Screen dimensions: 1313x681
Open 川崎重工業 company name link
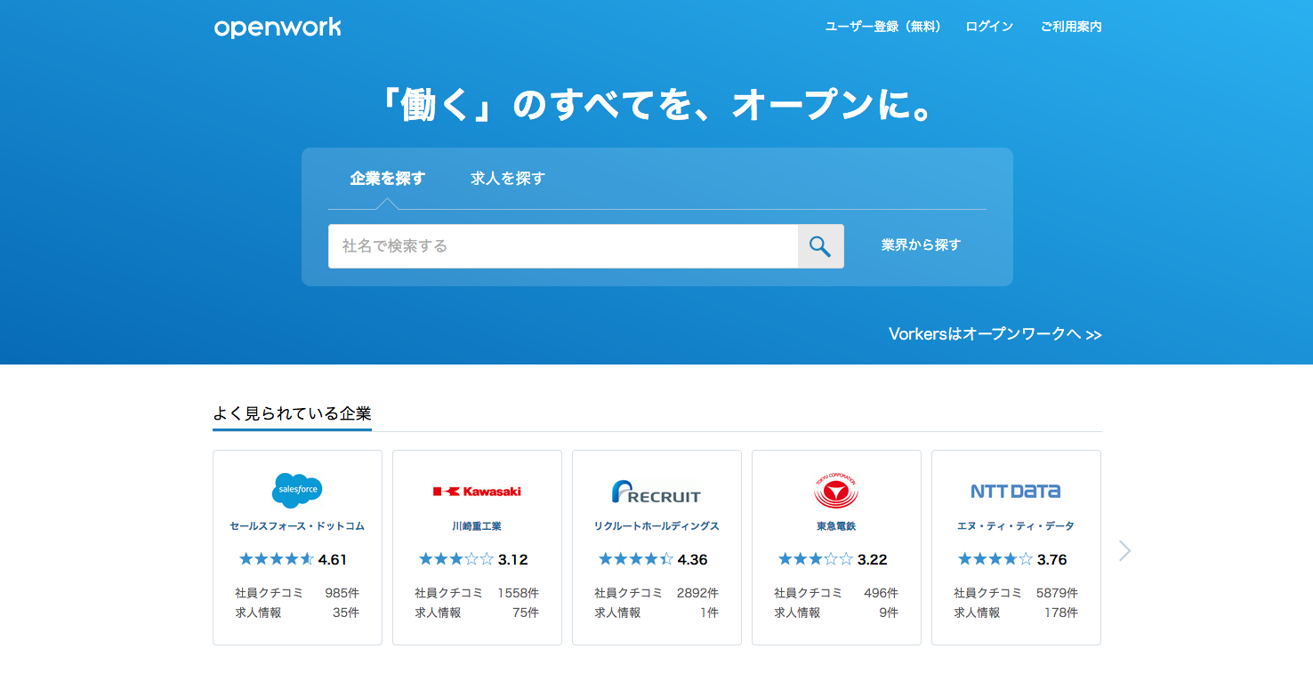pyautogui.click(x=477, y=526)
